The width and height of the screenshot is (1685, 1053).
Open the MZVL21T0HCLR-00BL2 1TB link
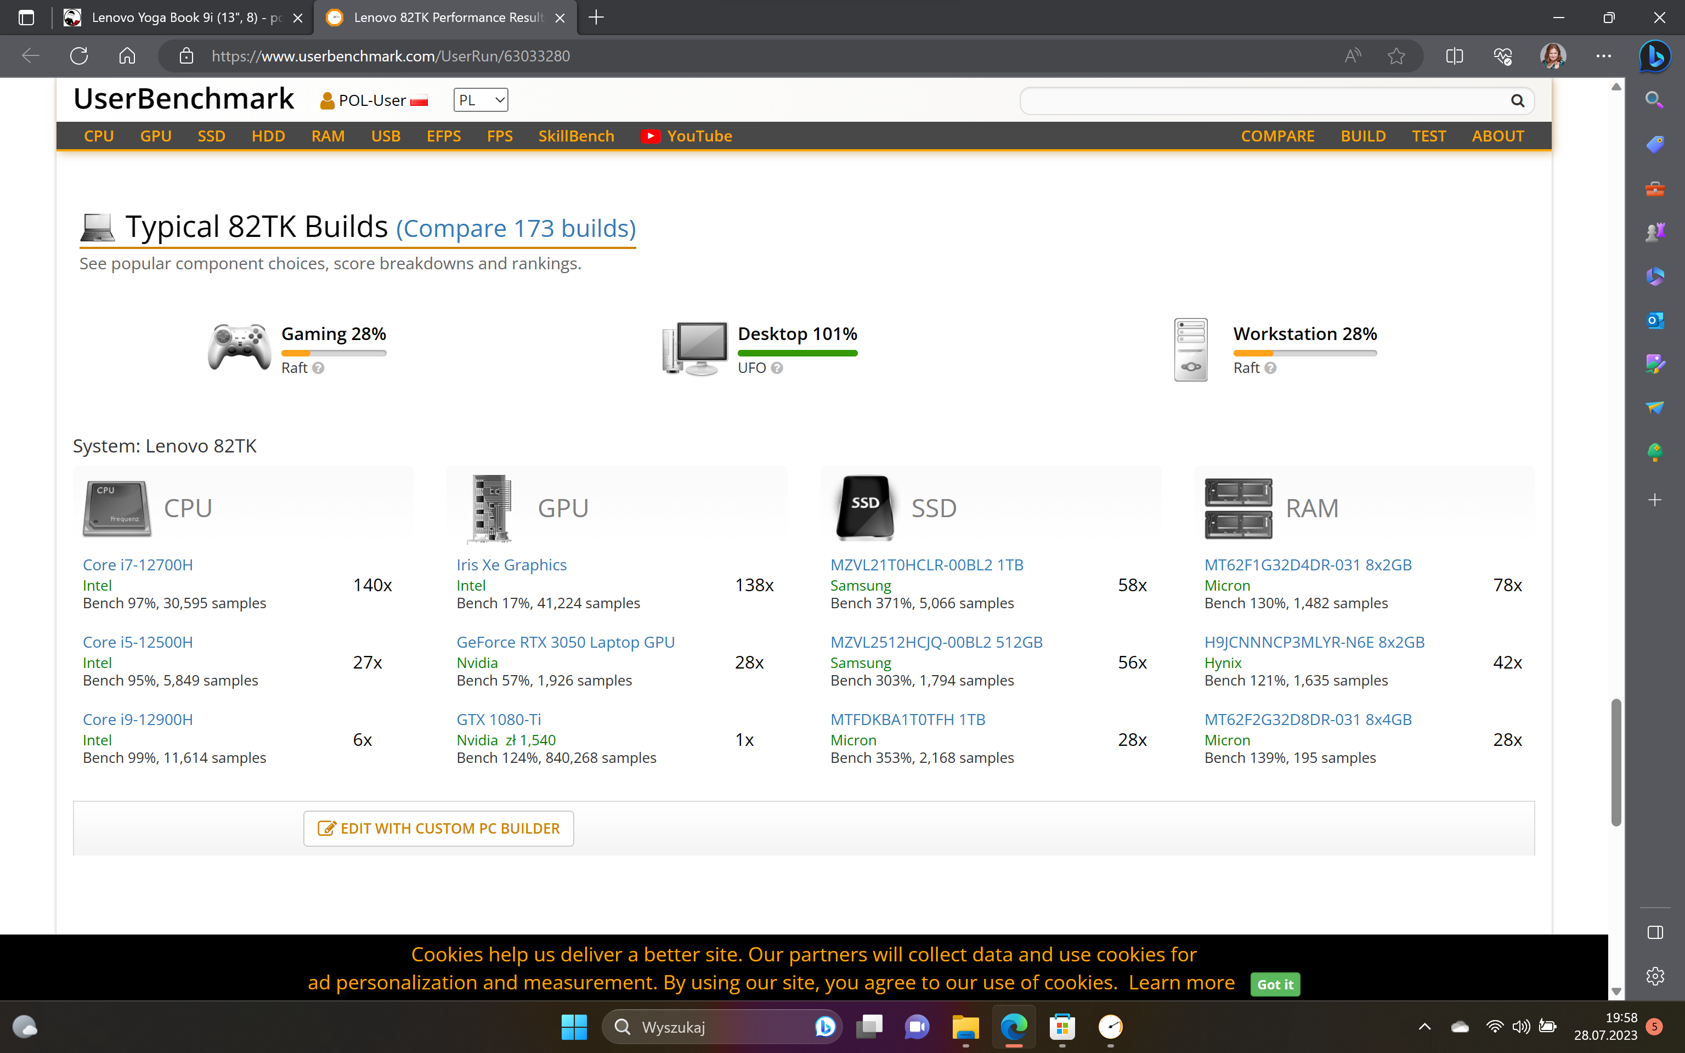point(927,565)
